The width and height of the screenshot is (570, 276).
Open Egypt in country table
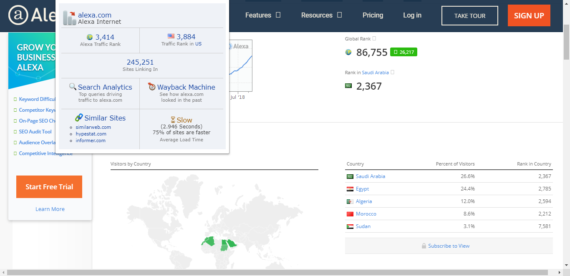(362, 189)
